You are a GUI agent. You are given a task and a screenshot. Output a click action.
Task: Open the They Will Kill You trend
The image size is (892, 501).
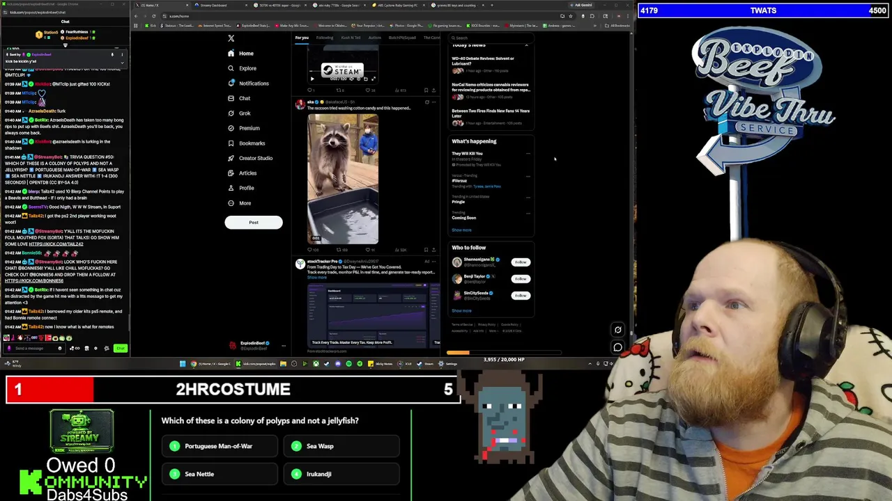(467, 154)
